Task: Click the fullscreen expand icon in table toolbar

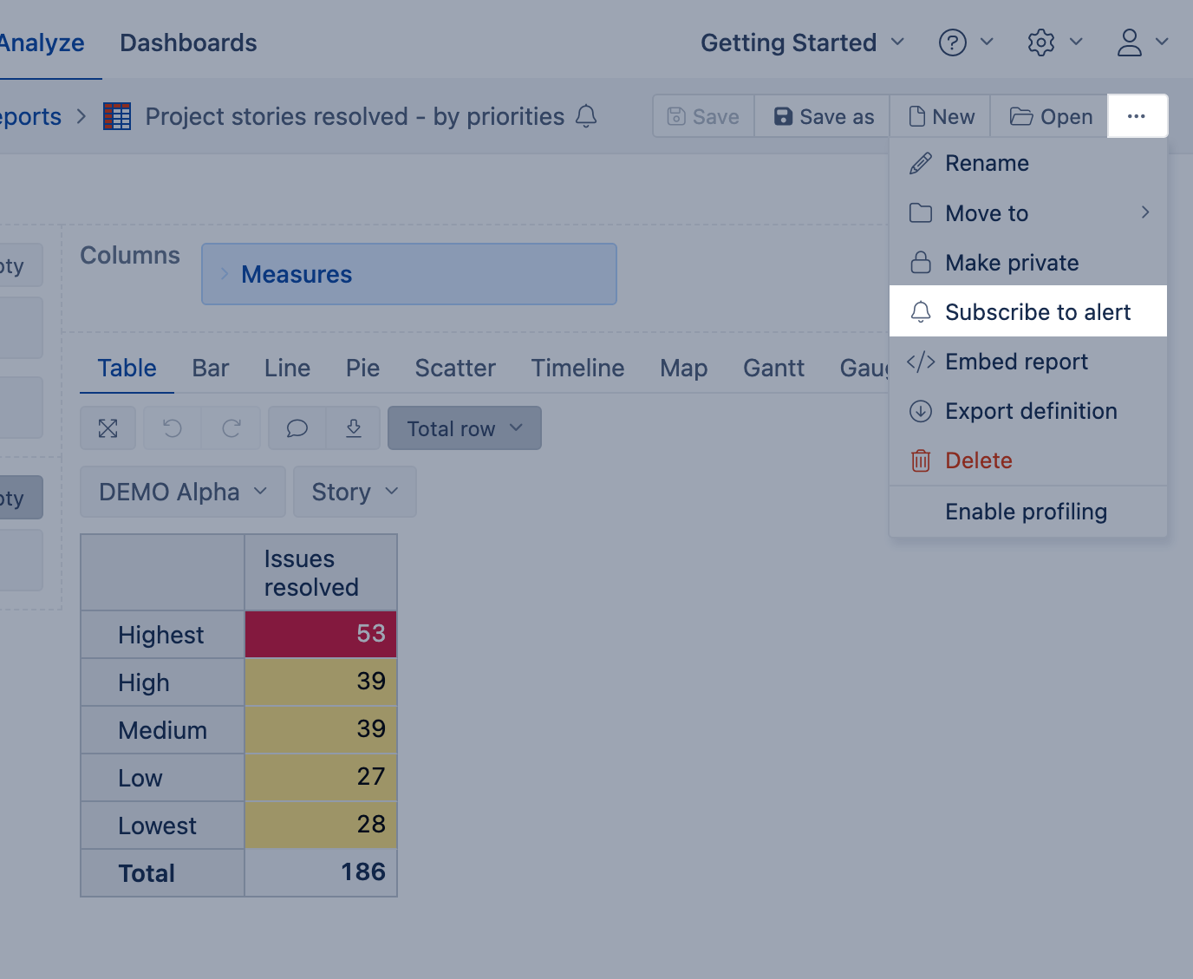Action: (108, 428)
